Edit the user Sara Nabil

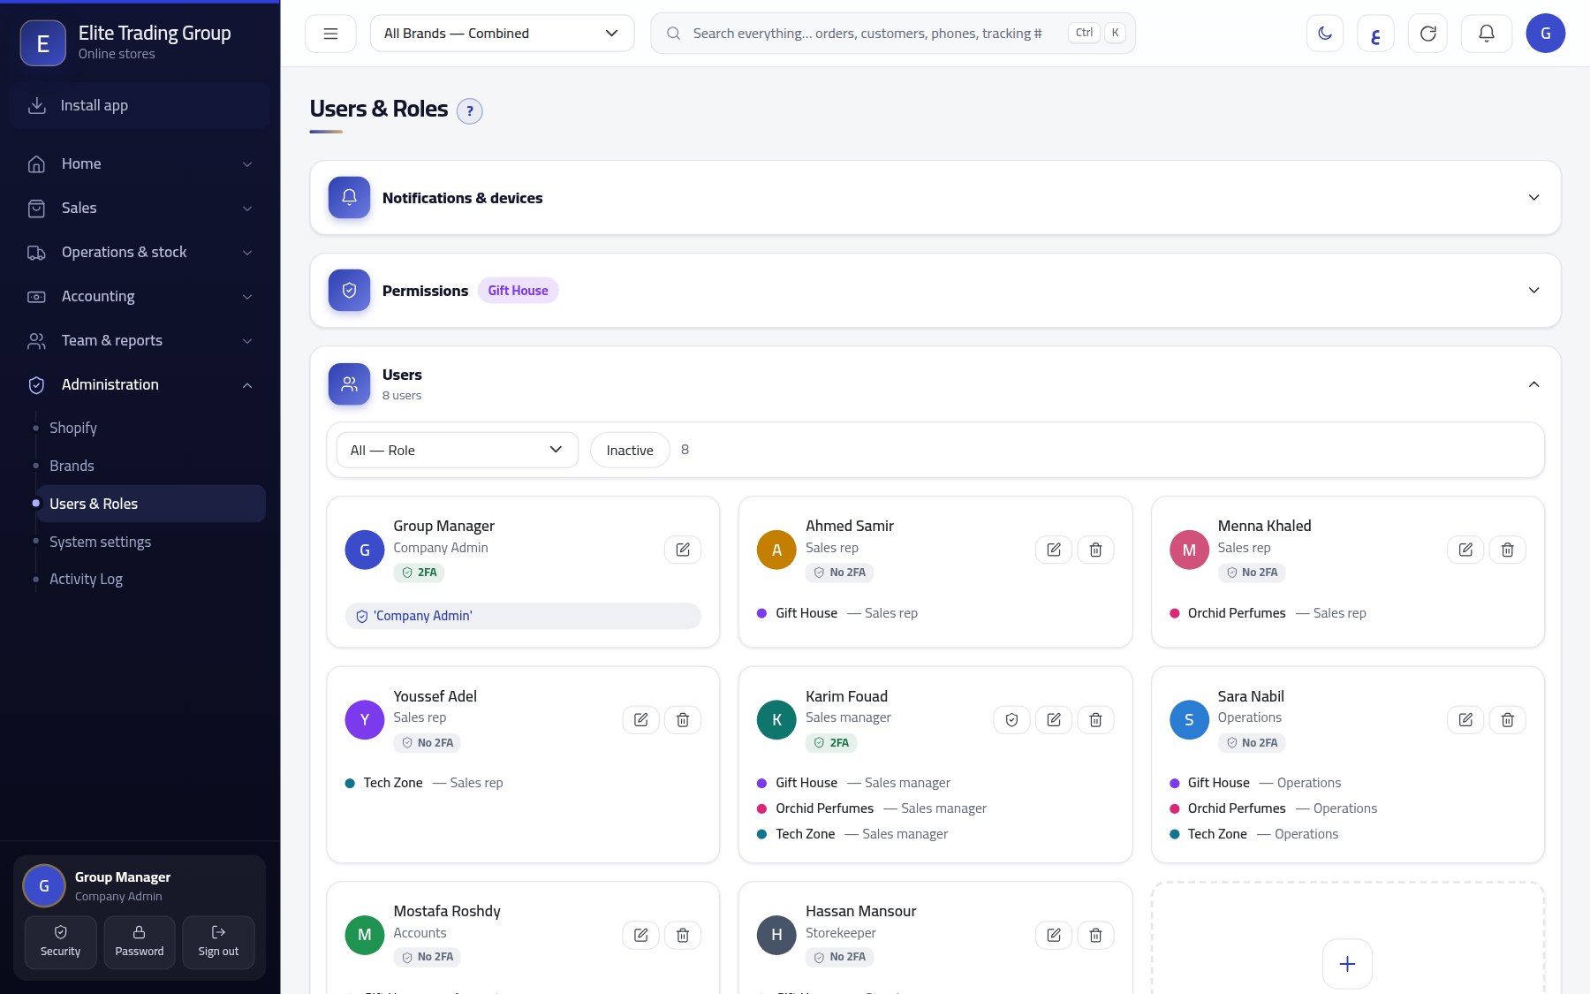1465,720
